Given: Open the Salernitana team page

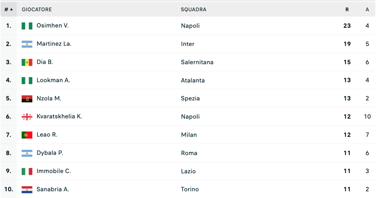Looking at the screenshot, I should [197, 62].
